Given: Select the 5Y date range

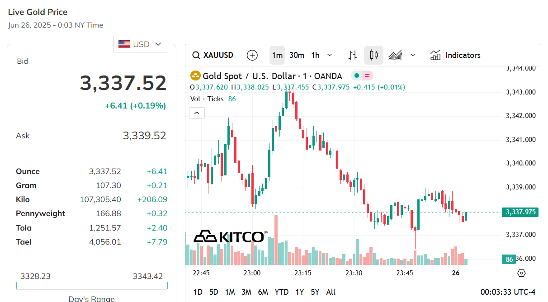Looking at the screenshot, I should click(x=315, y=292).
